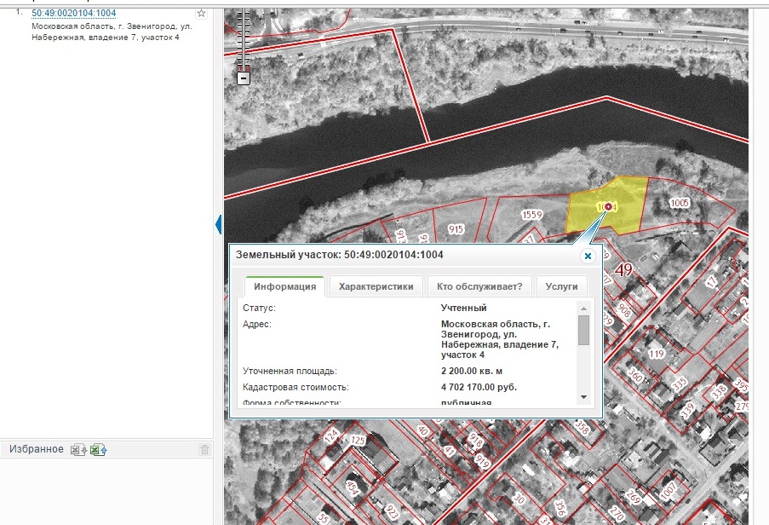
Task: Collapse the left panel with blue arrow
Action: click(x=219, y=225)
